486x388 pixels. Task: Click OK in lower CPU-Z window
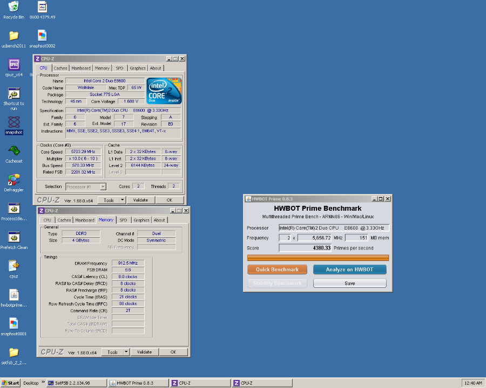click(173, 352)
